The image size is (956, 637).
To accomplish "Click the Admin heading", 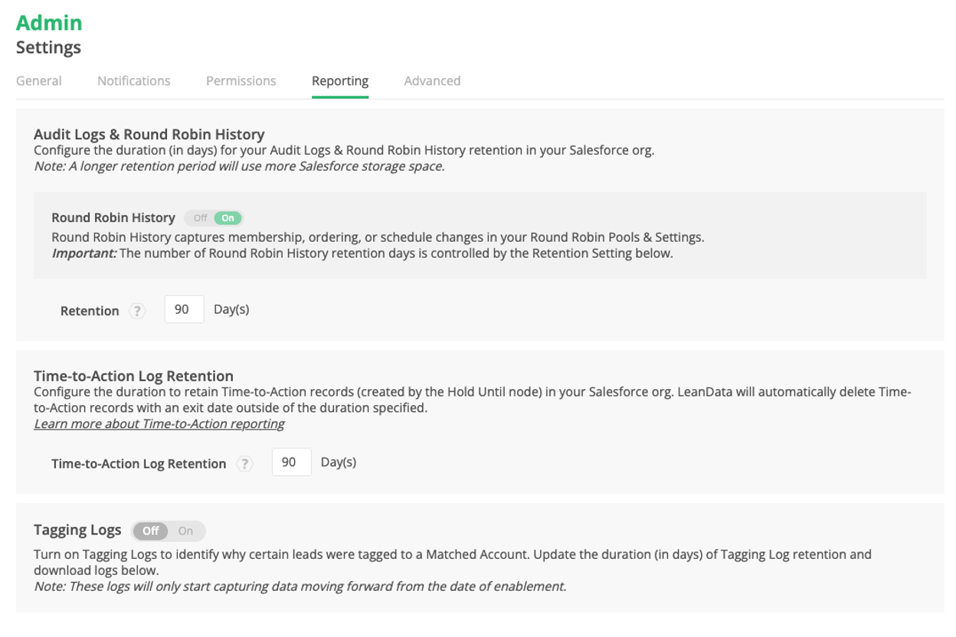I will pos(49,23).
